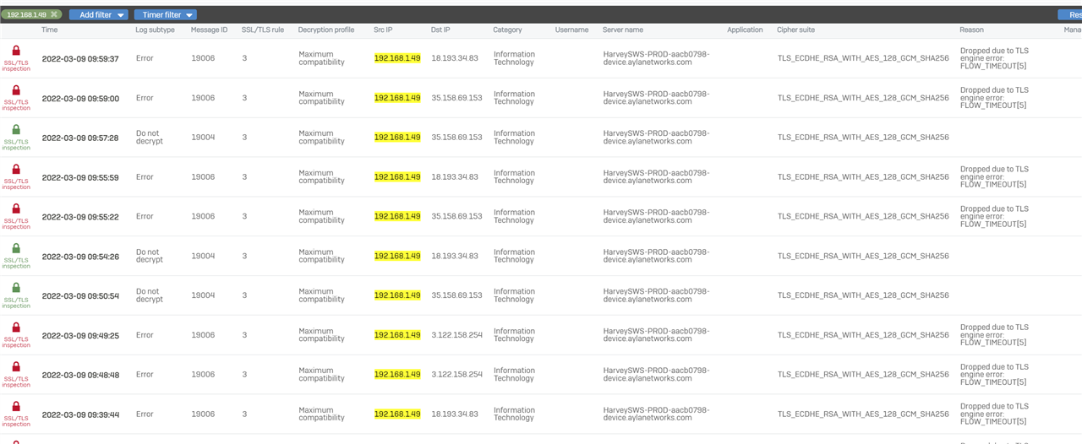Click the red lock icon for 09:55:59 entry

point(16,169)
